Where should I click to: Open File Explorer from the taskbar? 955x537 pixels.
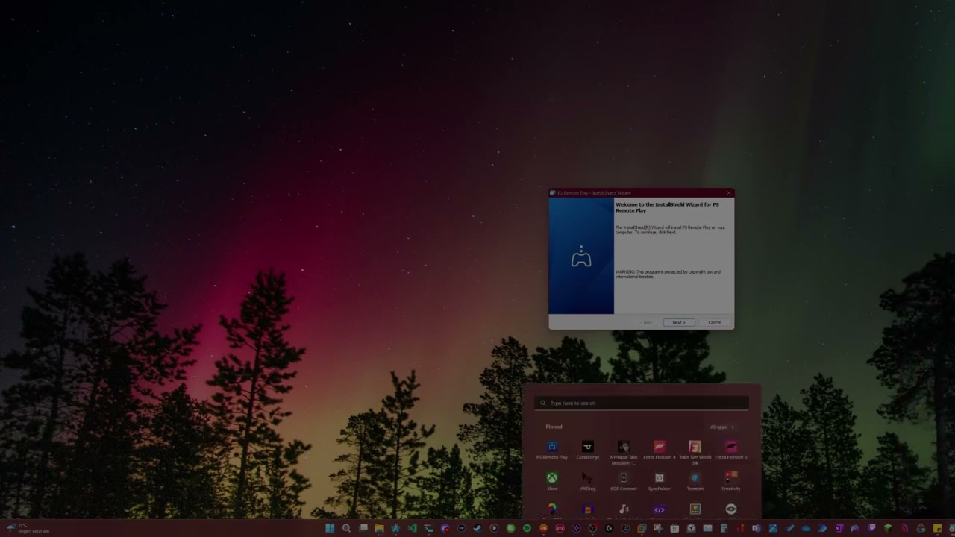pos(379,528)
